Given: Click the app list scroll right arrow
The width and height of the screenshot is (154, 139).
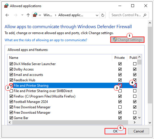Looking at the screenshot, I should coord(135,123).
